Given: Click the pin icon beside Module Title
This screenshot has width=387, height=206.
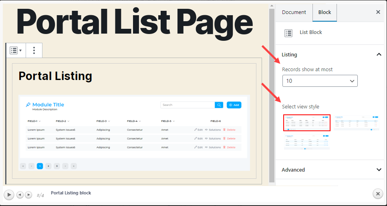Looking at the screenshot, I should 28,105.
